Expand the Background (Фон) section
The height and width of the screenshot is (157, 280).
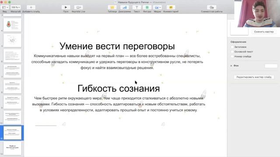[x=231, y=66]
